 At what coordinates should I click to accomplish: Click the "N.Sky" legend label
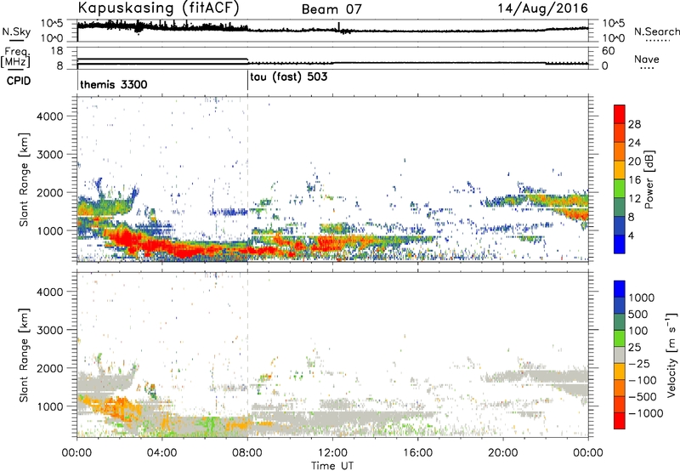click(x=16, y=31)
